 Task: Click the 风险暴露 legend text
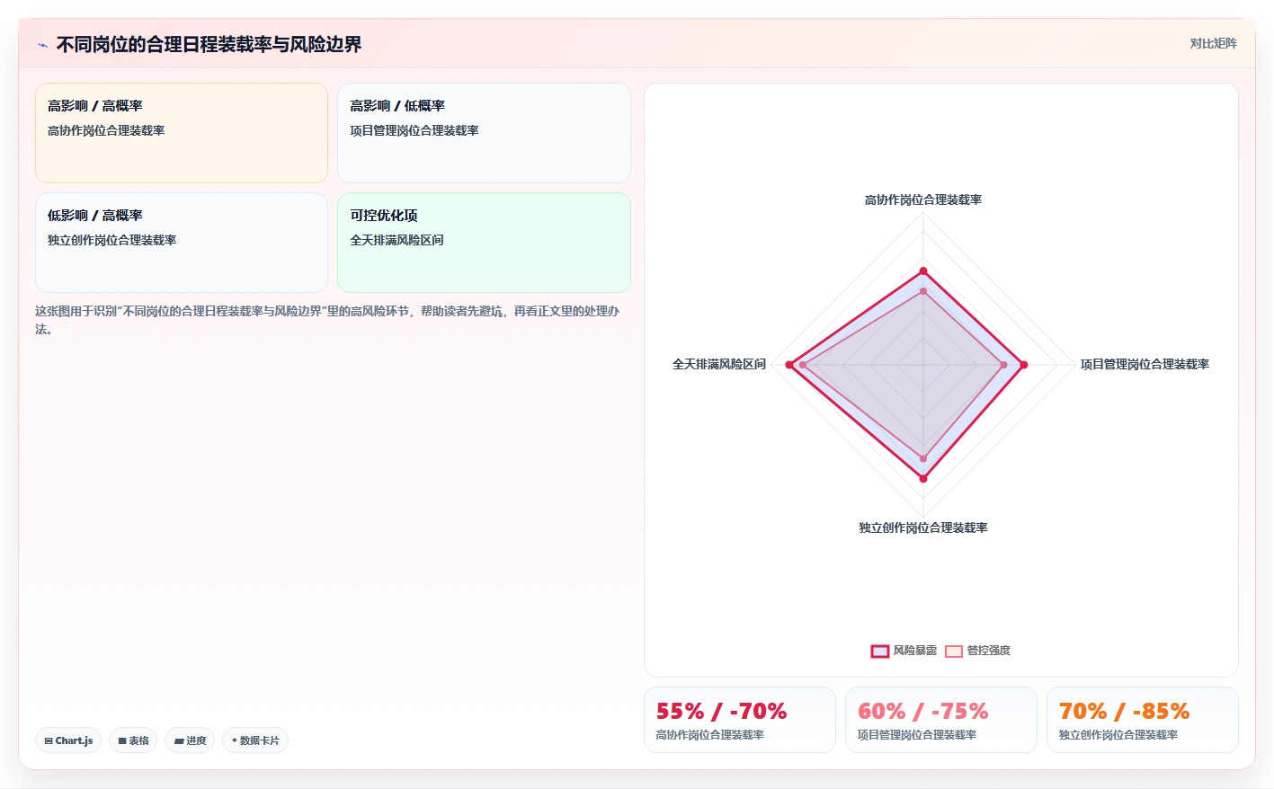[915, 651]
